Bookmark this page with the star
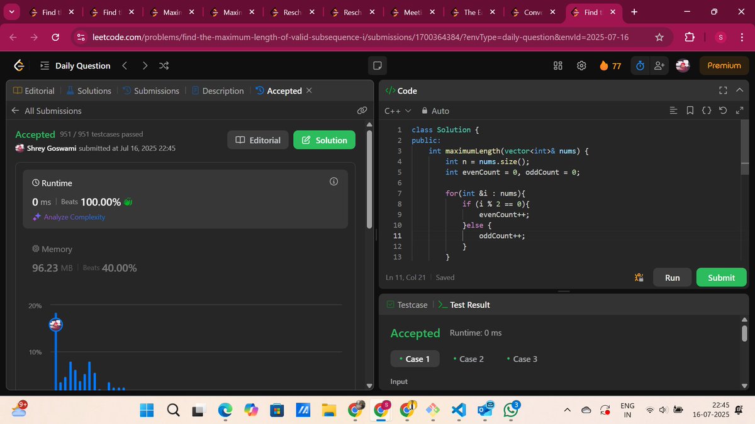 pyautogui.click(x=659, y=38)
